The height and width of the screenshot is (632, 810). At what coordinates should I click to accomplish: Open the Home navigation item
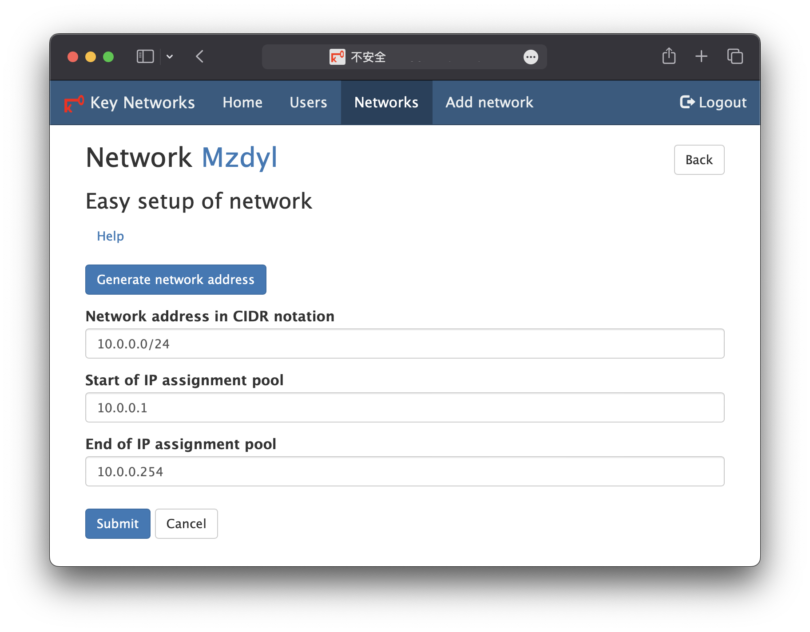242,103
